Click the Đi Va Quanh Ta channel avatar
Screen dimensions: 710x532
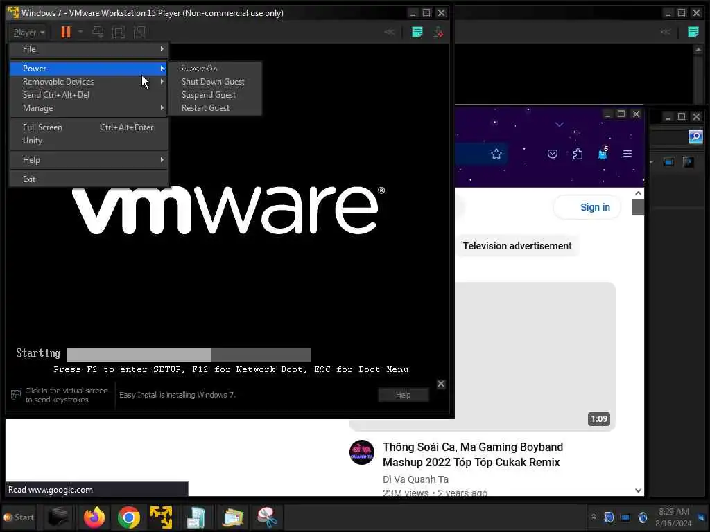(362, 452)
